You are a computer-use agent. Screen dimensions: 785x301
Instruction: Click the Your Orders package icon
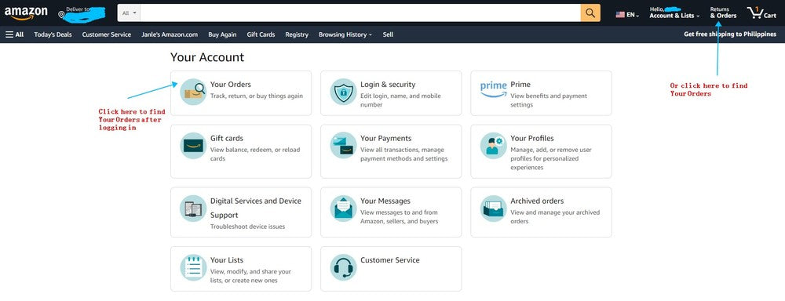click(x=193, y=92)
